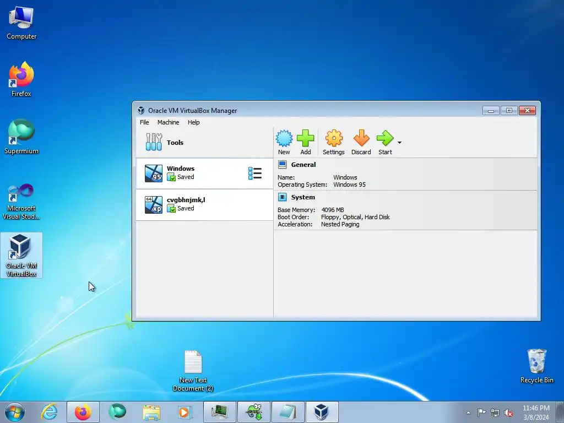Switch to Firefox in the taskbar
564x423 pixels.
(x=83, y=412)
